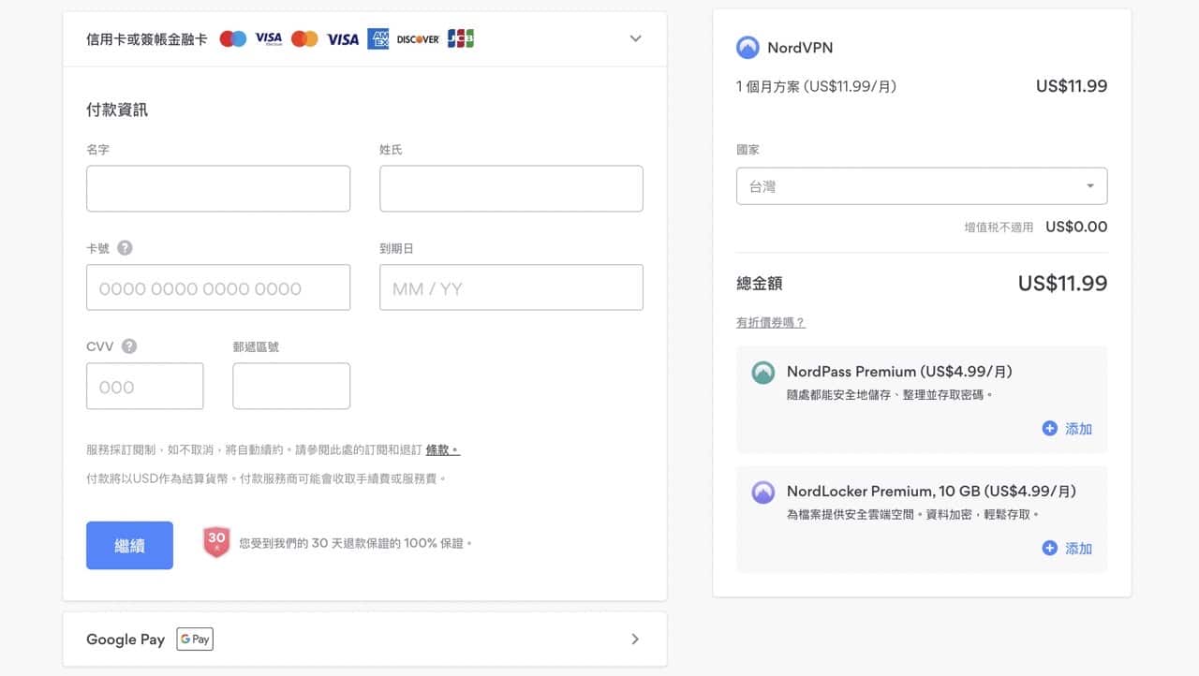
Task: Click the NordLocker cloud storage description
Action: 913,515
